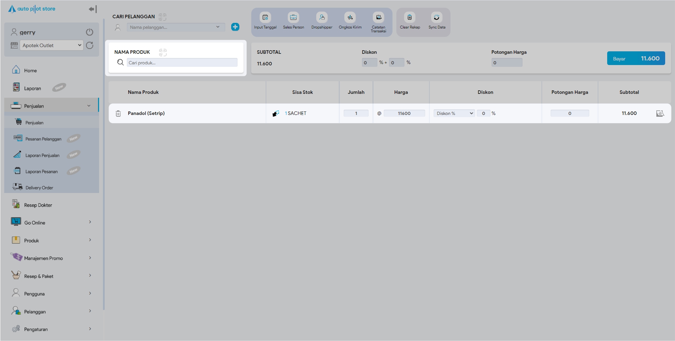Delete Panadol (Setrip) row with trash icon
This screenshot has height=341, width=675.
point(118,114)
